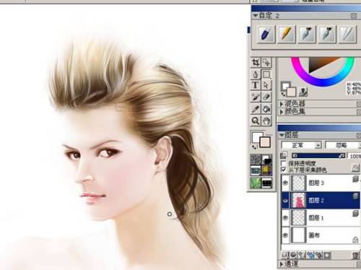The image size is (361, 270).
Task: Click the 图层 2 layer name
Action: pos(316,200)
